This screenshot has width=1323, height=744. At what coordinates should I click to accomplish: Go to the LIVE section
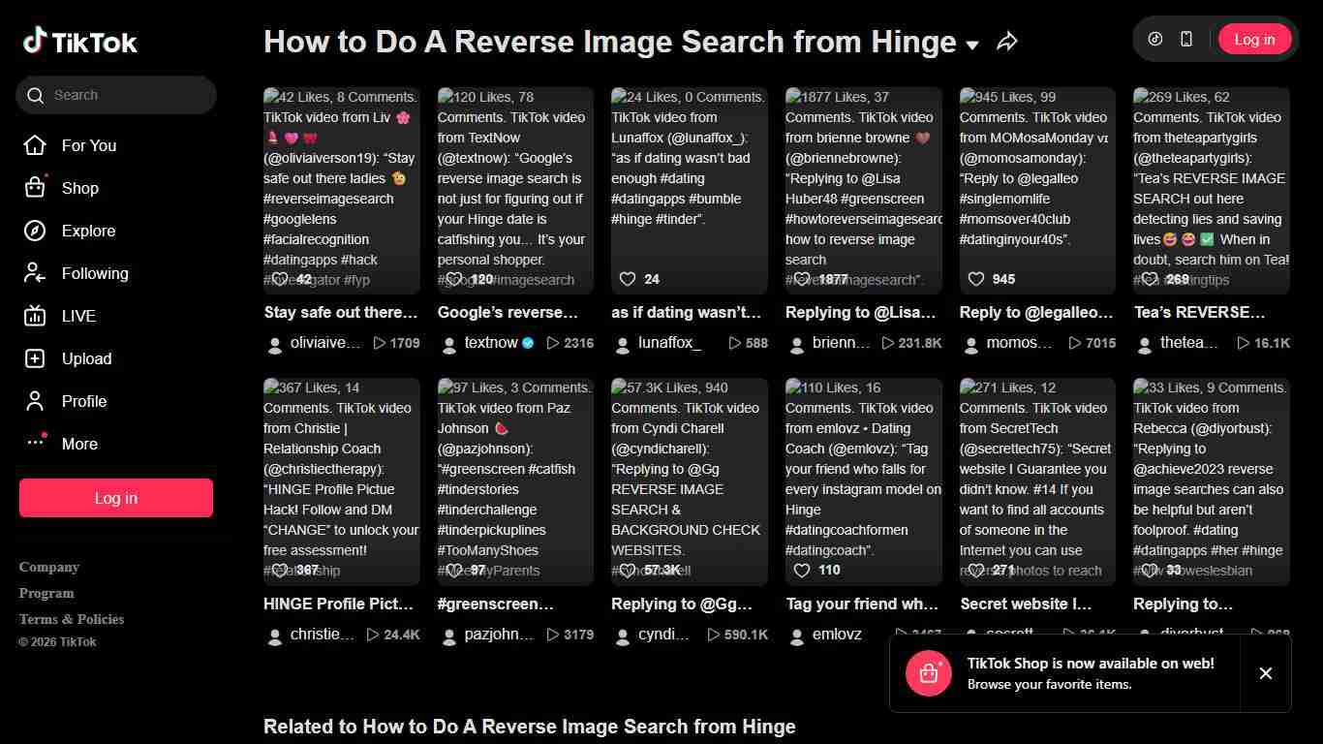tap(77, 316)
